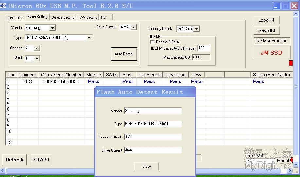Click the Cap. / Serial Number column header
Viewport: 300px width, 177px height.
pyautogui.click(x=61, y=75)
